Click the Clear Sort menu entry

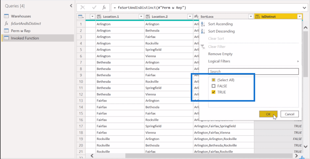click(215, 39)
